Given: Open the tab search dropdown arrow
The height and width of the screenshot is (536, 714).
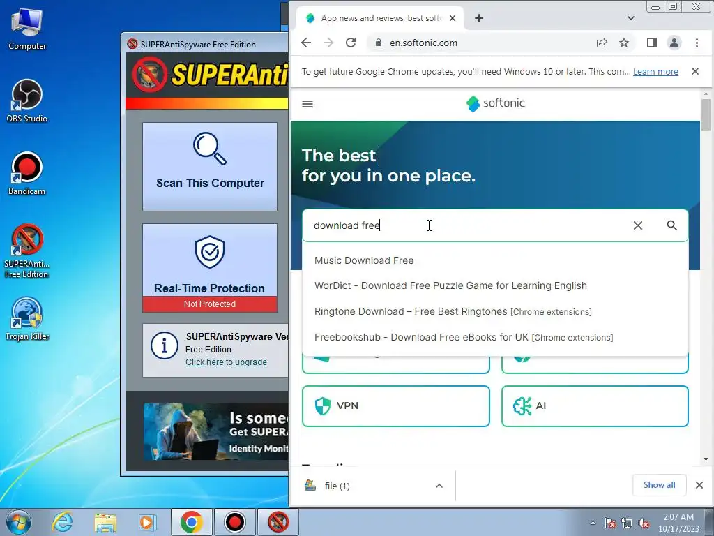Looking at the screenshot, I should coord(630,18).
